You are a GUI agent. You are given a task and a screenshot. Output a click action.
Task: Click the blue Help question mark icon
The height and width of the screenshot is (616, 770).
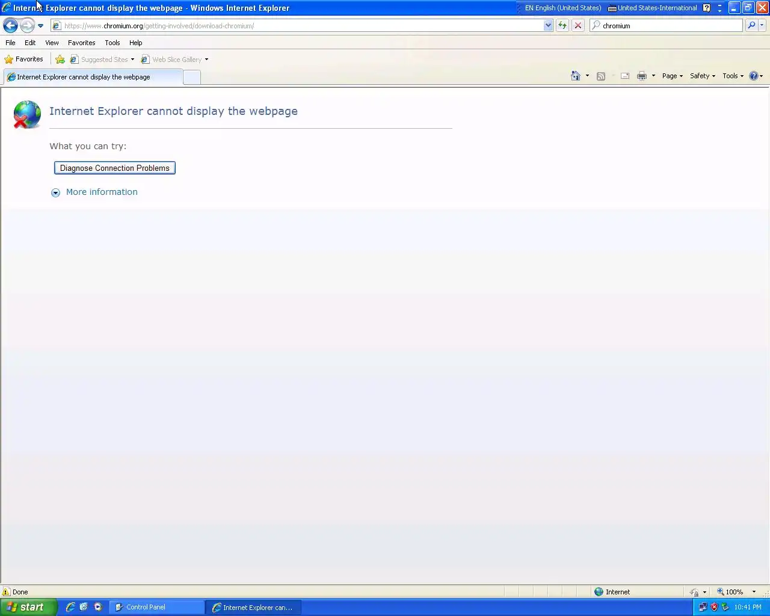pyautogui.click(x=754, y=76)
